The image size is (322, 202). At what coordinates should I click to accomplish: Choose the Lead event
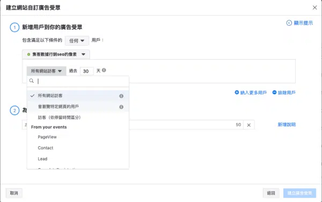pyautogui.click(x=78, y=159)
